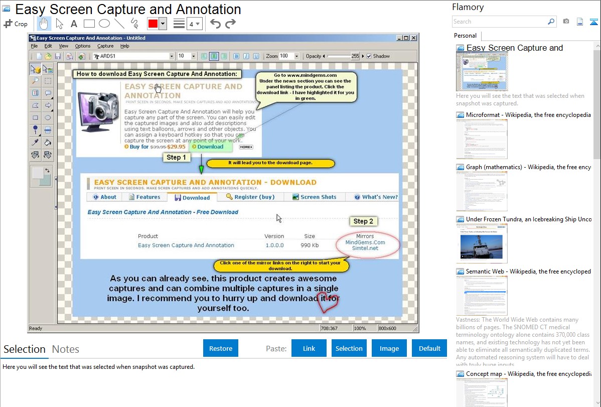The width and height of the screenshot is (601, 407).
Task: Click the red color swatch
Action: click(x=153, y=24)
